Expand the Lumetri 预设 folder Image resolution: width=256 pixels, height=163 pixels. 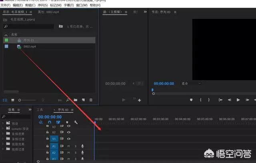tap(2, 128)
